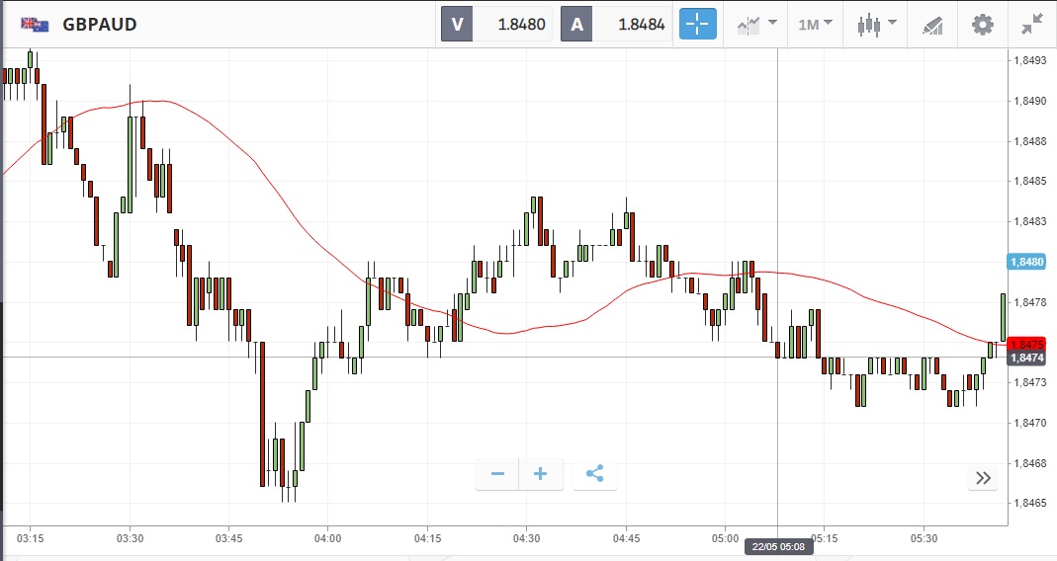This screenshot has width=1057, height=561.
Task: Zoom in the chart with the plus button
Action: pos(541,474)
